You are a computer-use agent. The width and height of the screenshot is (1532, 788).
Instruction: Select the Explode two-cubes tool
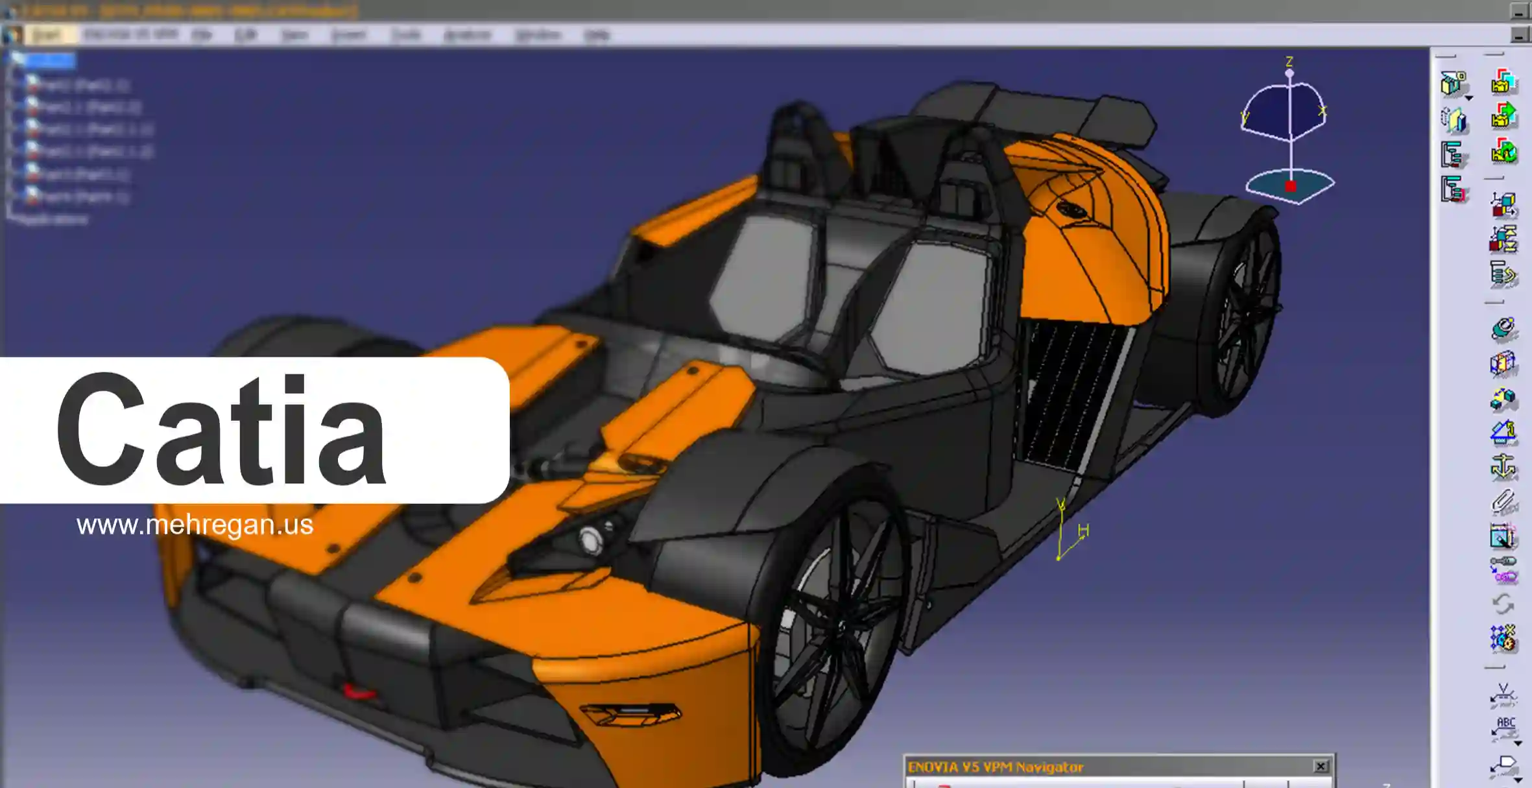click(x=1503, y=398)
